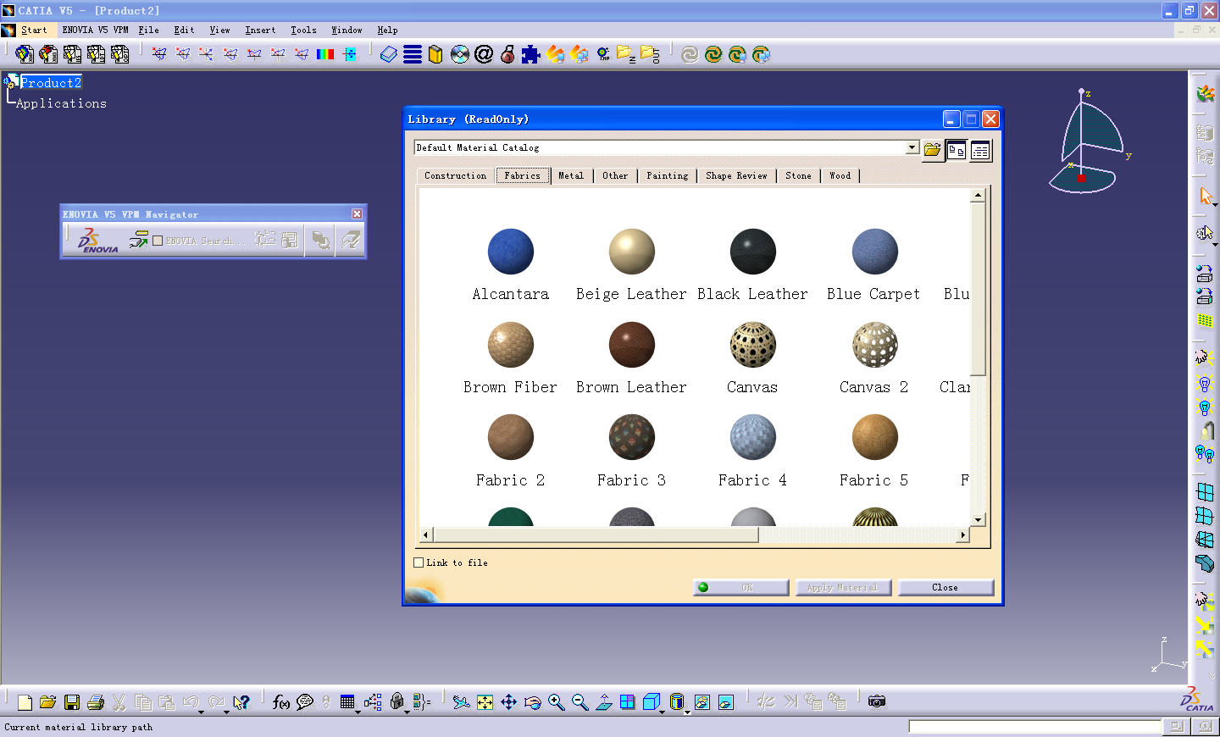Viewport: 1220px width, 737px height.
Task: Select the Brown Leather material sphere
Action: (x=632, y=345)
